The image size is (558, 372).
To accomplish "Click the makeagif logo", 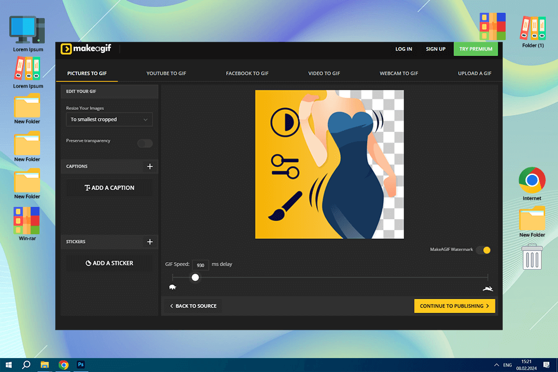I will [86, 49].
